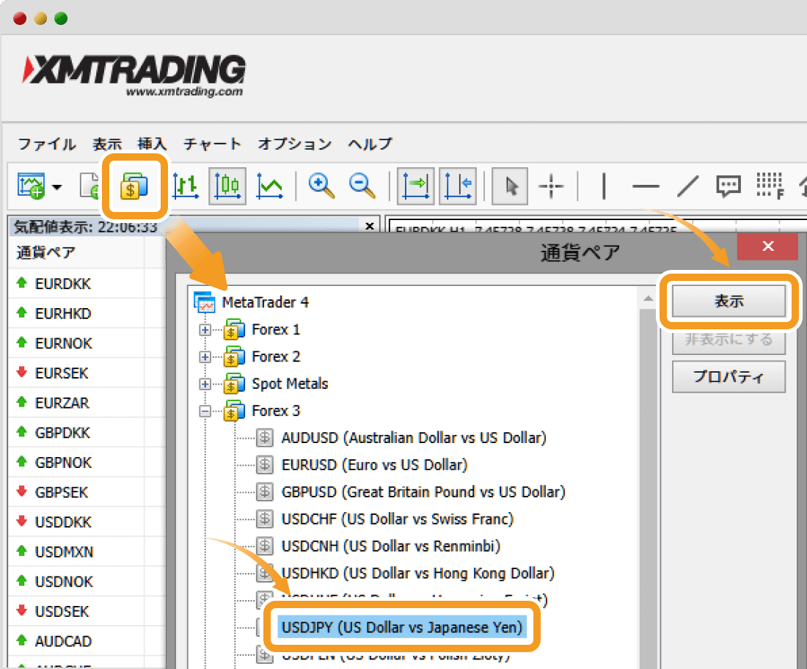Open the ファイル menu
This screenshot has width=807, height=669.
click(x=47, y=144)
